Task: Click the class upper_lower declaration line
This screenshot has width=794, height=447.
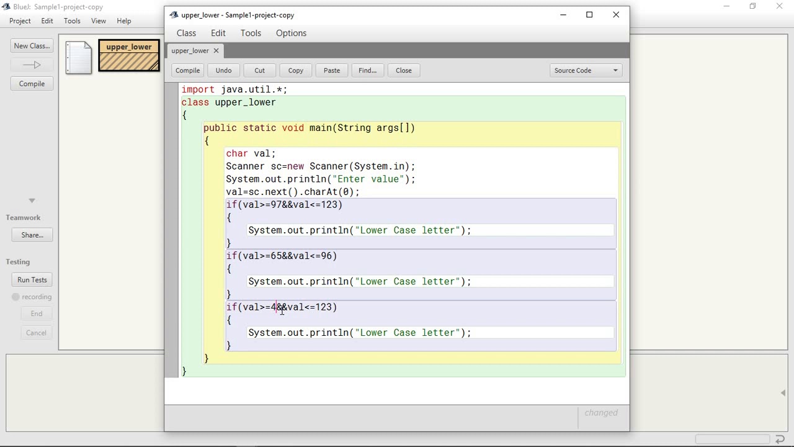Action: 228,102
